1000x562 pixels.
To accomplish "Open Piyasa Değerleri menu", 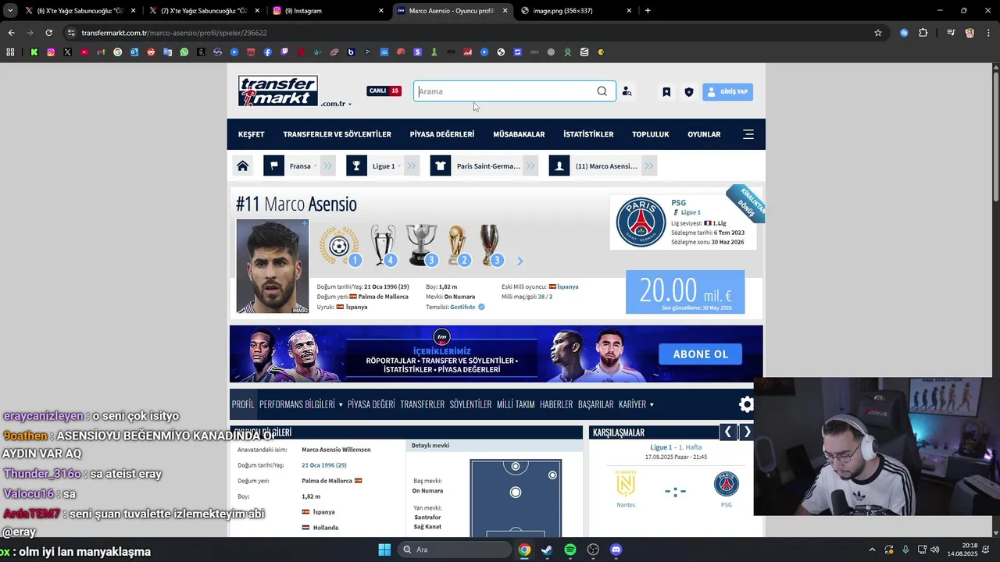I will coord(441,134).
